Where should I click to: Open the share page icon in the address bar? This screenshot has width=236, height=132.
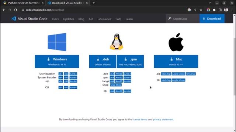(x=195, y=10)
